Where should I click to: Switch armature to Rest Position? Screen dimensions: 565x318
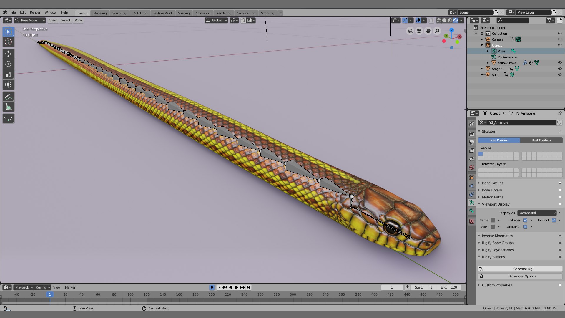point(541,140)
